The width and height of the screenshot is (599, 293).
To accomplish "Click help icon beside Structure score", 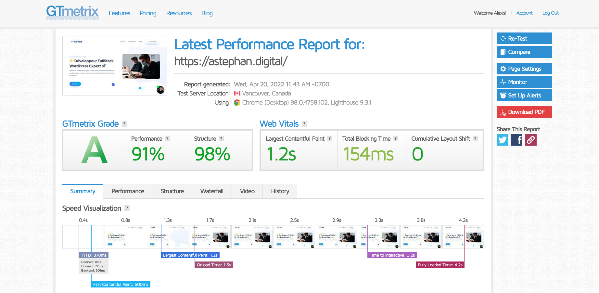I will click(221, 138).
